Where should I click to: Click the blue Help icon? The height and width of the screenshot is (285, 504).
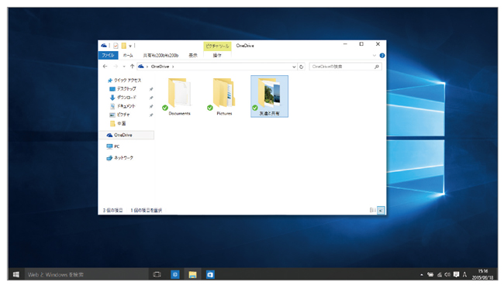pyautogui.click(x=382, y=56)
